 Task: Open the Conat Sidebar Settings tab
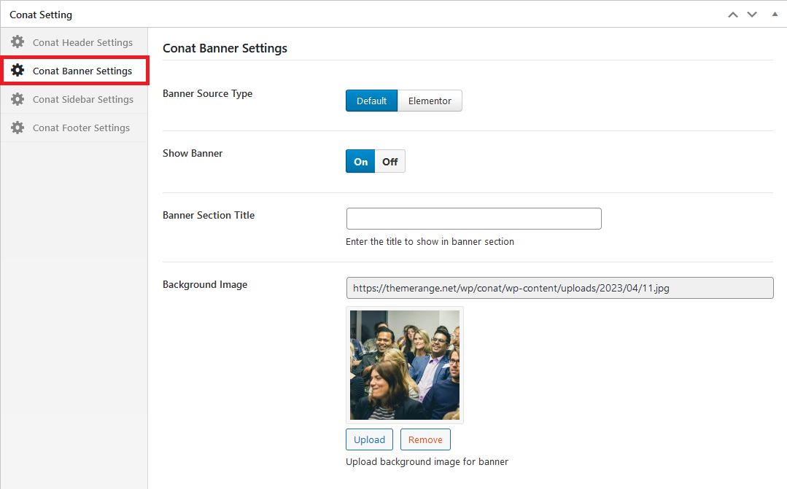(82, 99)
